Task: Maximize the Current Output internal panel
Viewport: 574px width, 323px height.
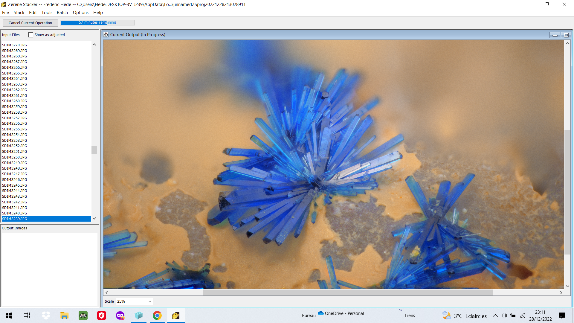Action: coord(566,35)
